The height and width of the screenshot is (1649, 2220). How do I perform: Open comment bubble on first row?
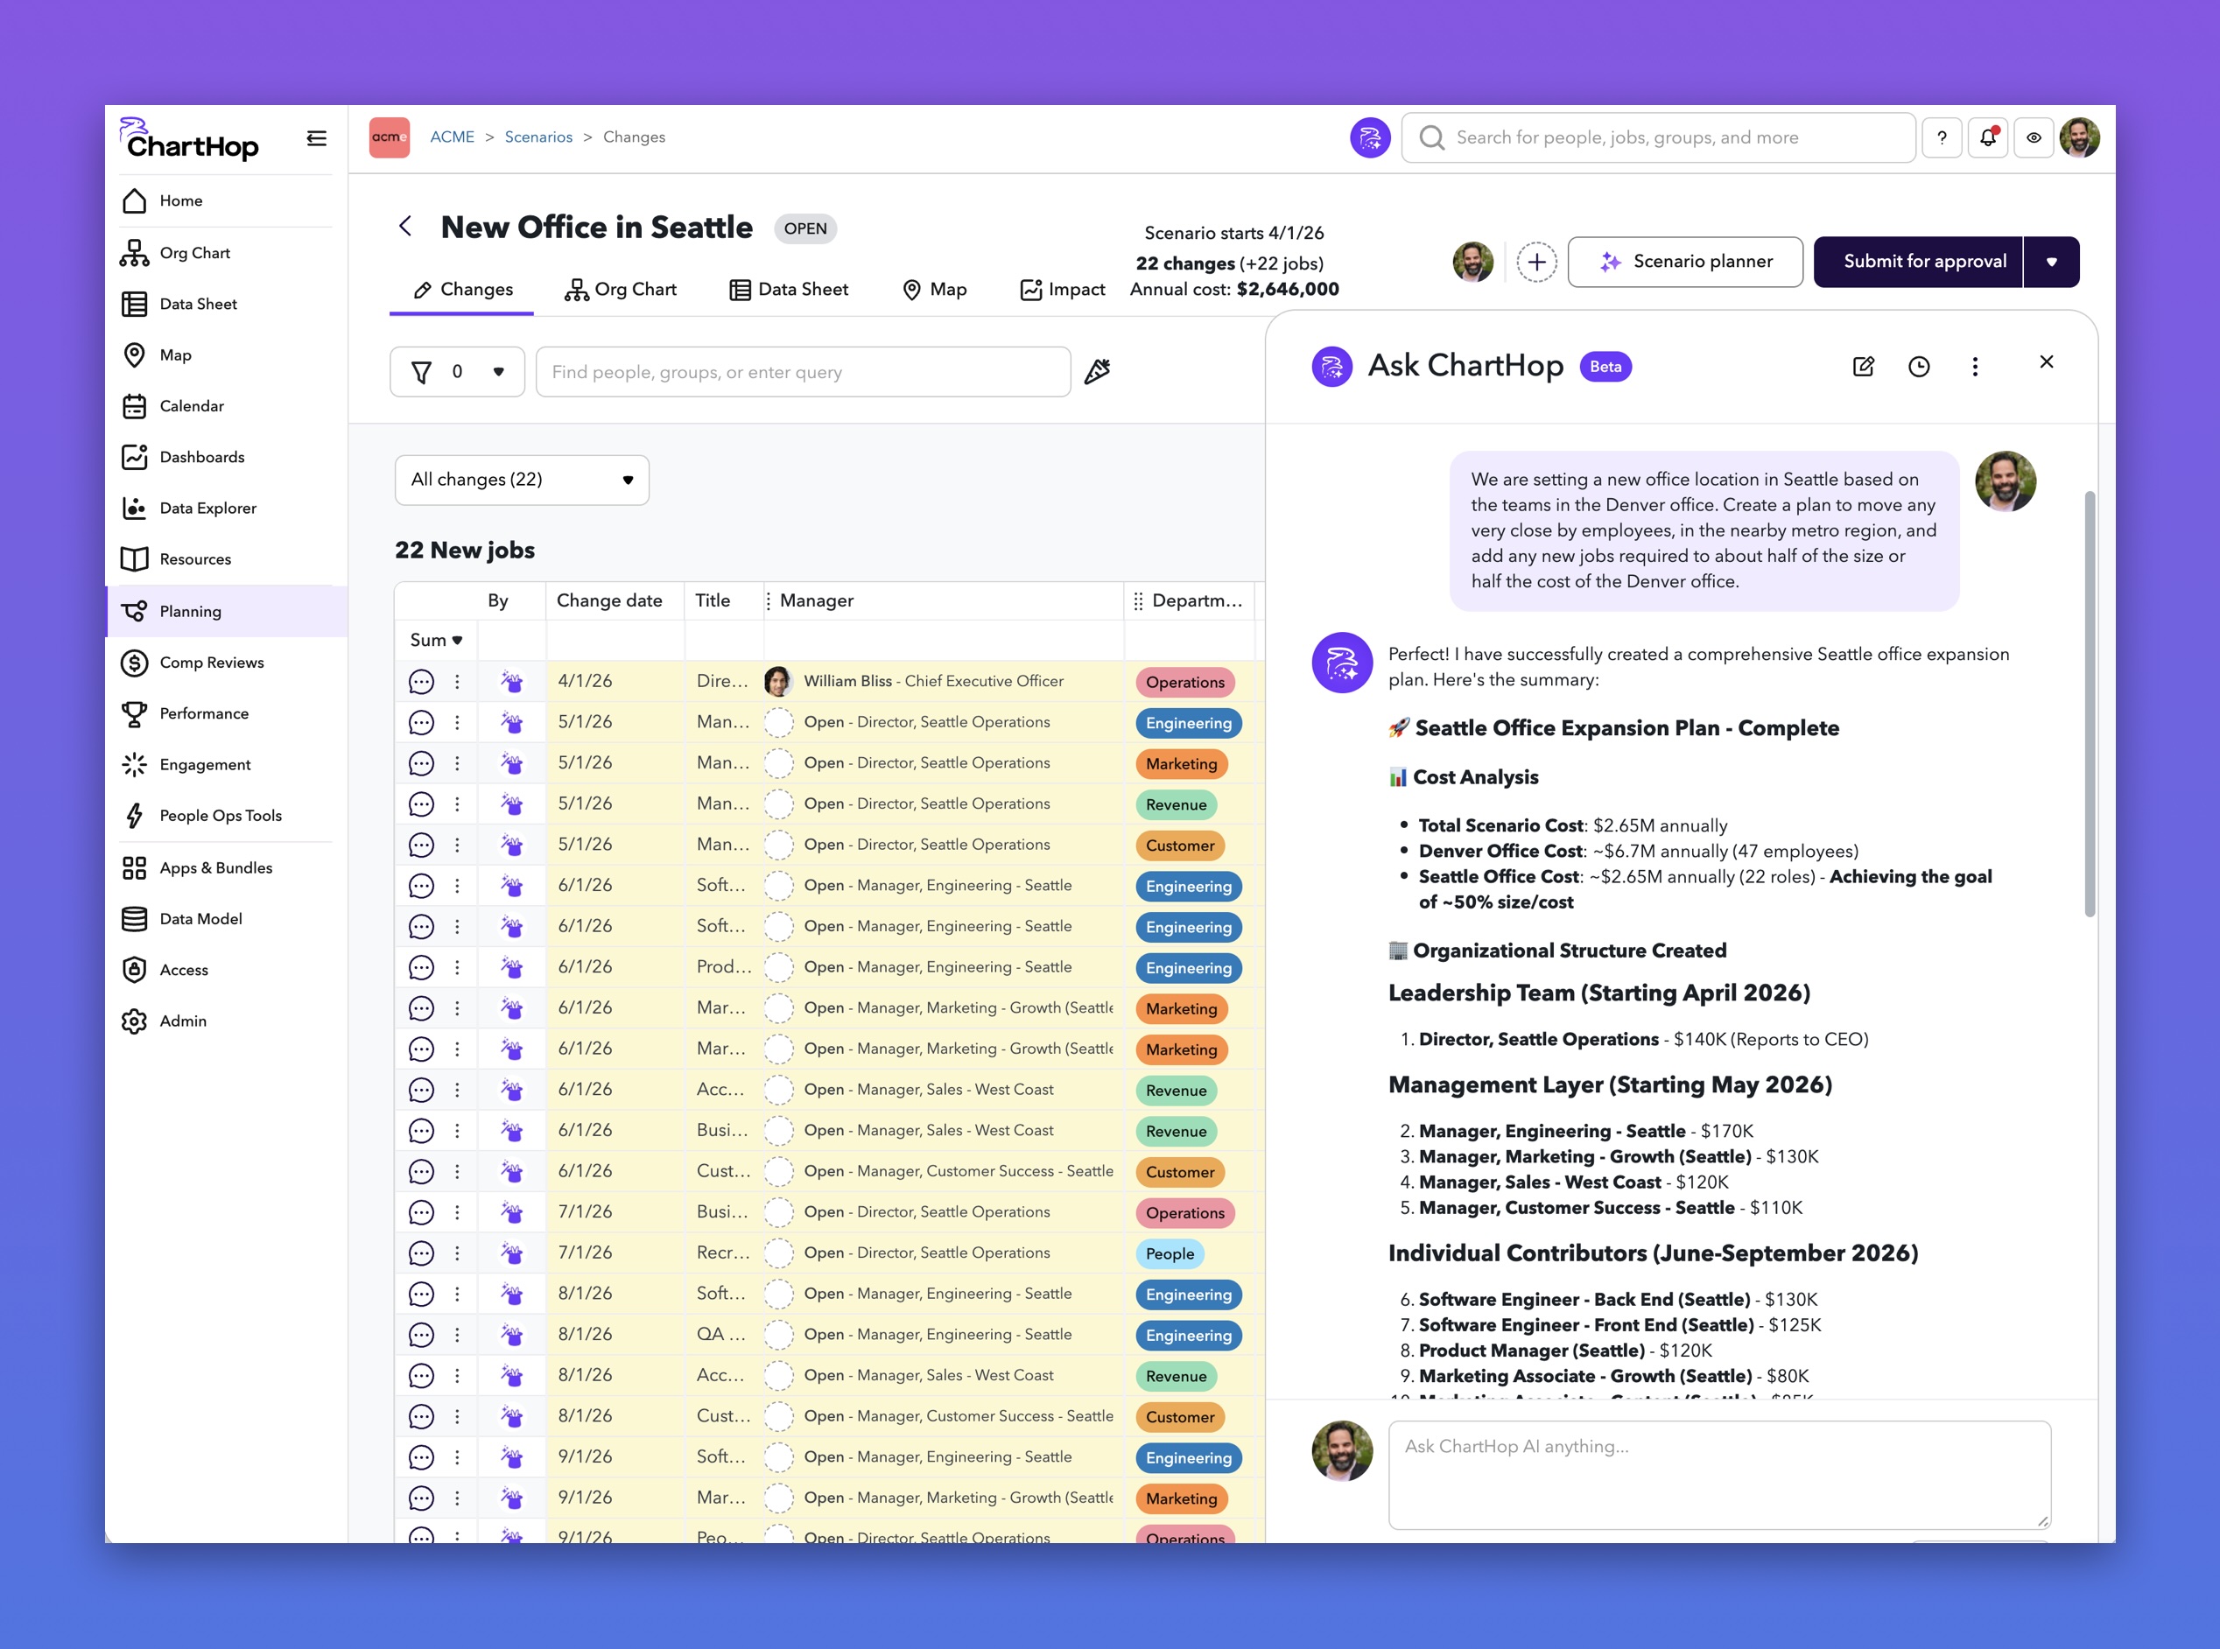coord(421,682)
